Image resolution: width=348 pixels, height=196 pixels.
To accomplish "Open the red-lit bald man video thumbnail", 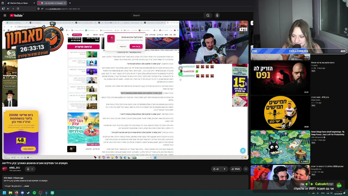I will tap(280, 78).
